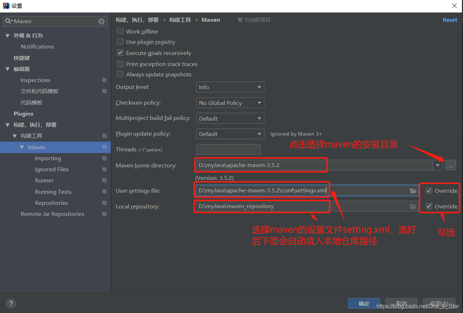
Task: Click the project-level icon beside Ignored Files
Action: click(x=104, y=170)
